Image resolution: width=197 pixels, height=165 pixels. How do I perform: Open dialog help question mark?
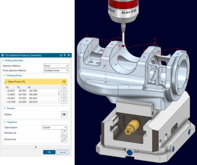click(64, 55)
